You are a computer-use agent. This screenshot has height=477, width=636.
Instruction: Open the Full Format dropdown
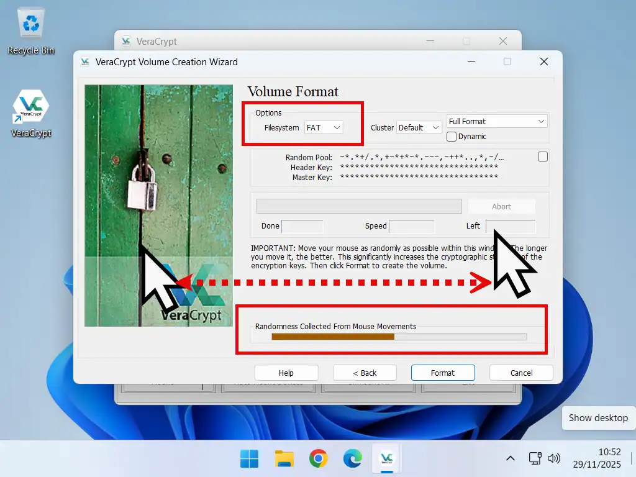click(496, 121)
